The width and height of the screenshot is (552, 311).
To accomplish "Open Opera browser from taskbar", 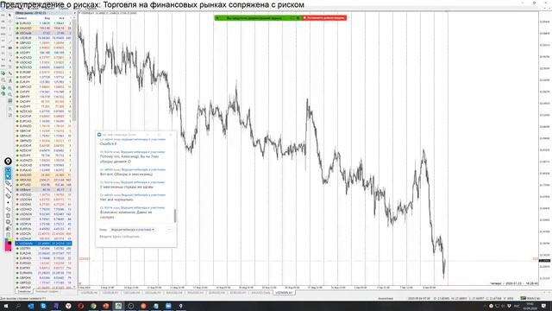I will 80,306.
